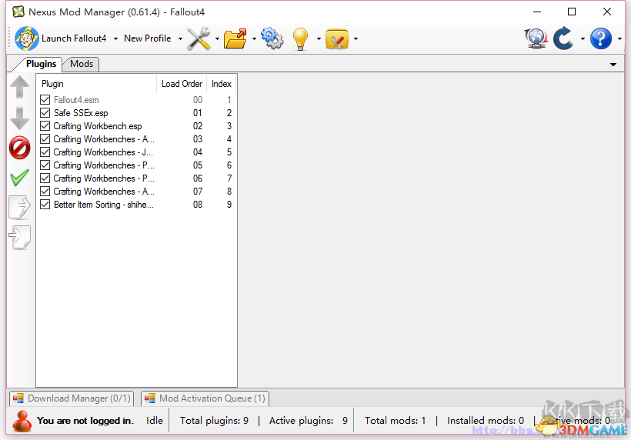Expand the Launch Fallout4 dropdown arrow
Image resolution: width=631 pixels, height=440 pixels.
pos(116,39)
